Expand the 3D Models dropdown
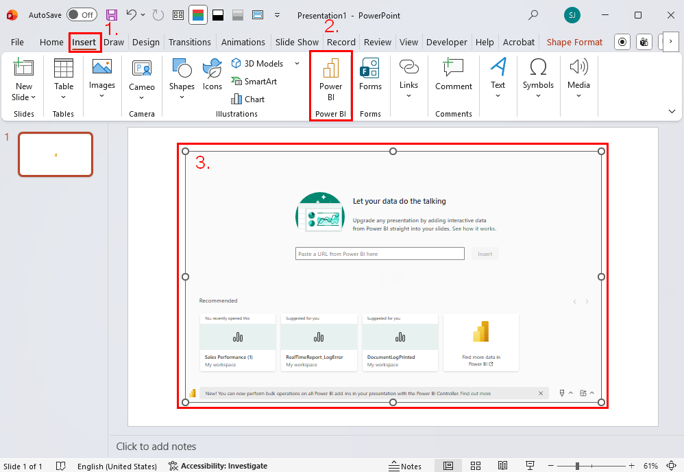 click(297, 63)
